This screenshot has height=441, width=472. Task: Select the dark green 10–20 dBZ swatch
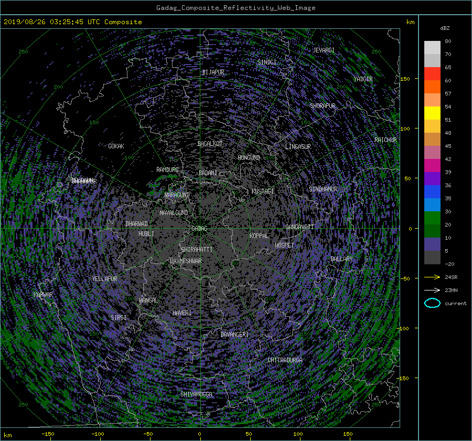coord(432,231)
